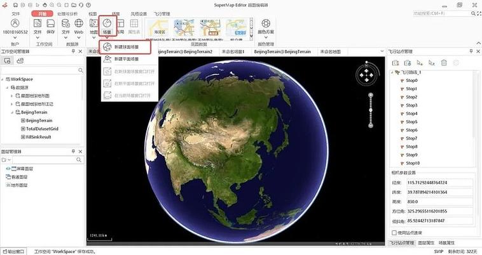Pin the 图层管理器 panel
This screenshot has height=255, width=482.
[73, 152]
